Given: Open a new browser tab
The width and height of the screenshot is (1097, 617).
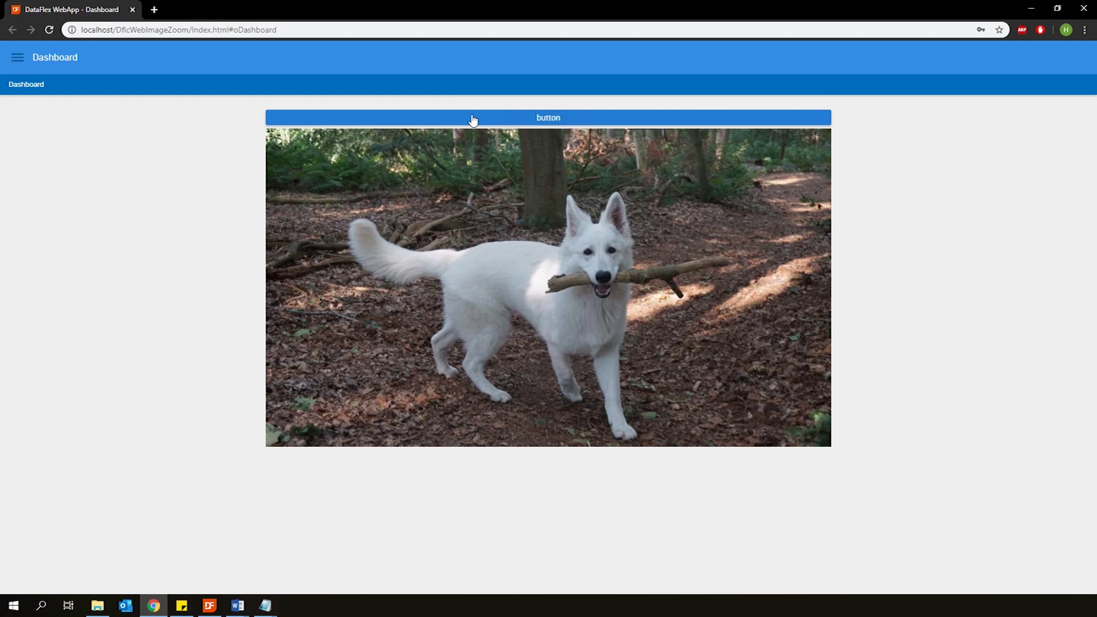Looking at the screenshot, I should (154, 10).
